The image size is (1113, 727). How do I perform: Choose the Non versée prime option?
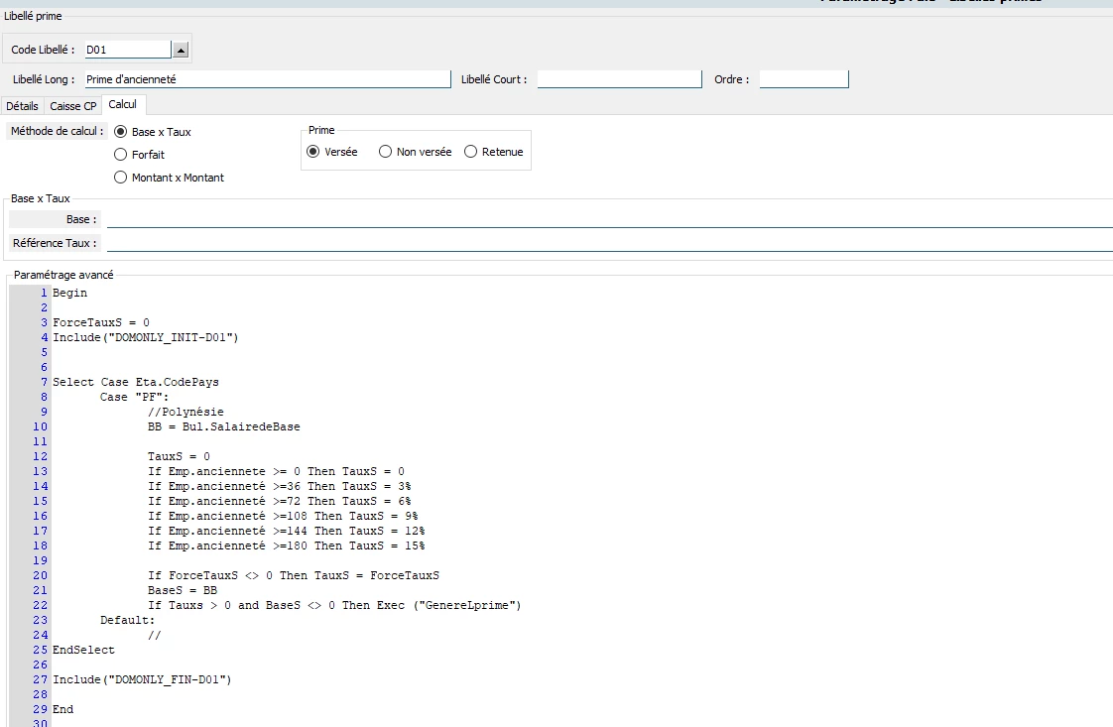pos(416,152)
